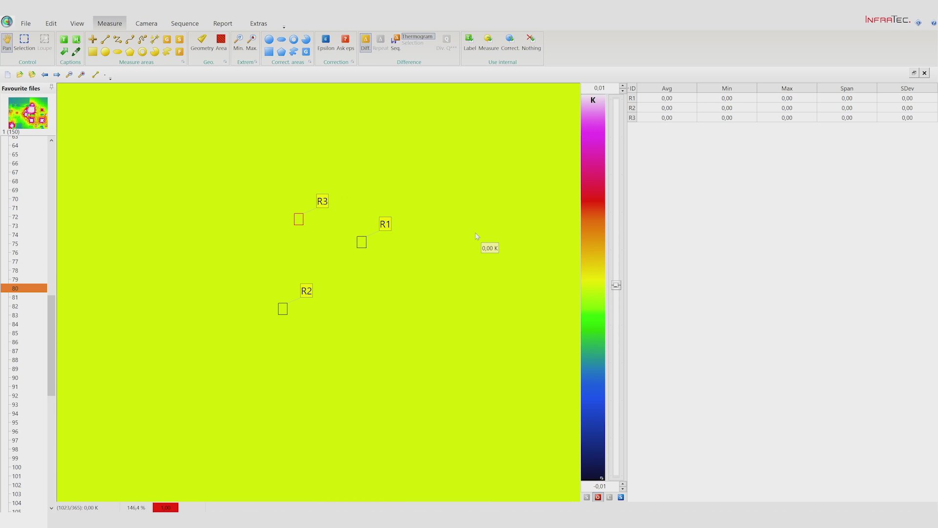Open the Sequence menu tab

[x=185, y=23]
